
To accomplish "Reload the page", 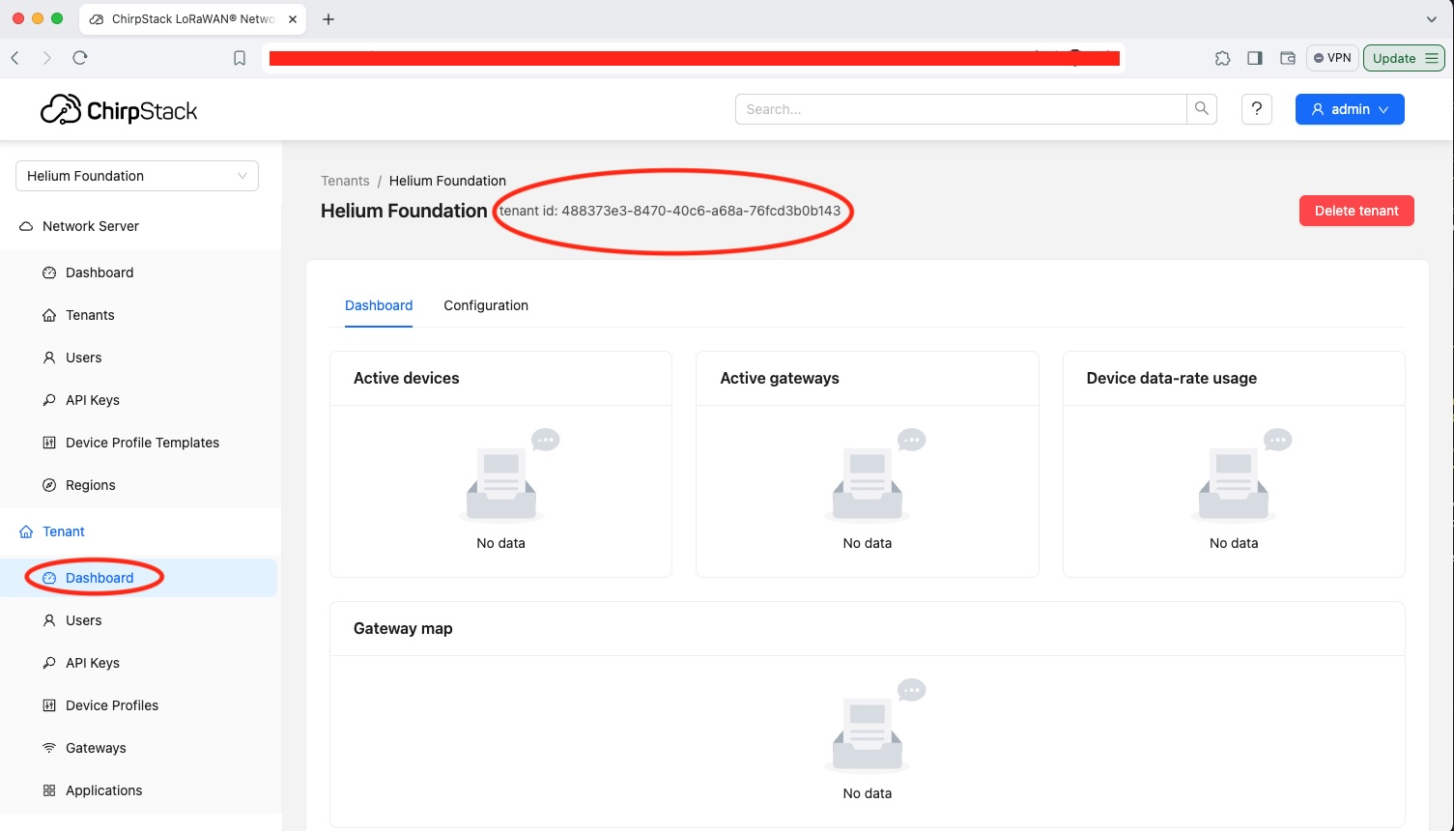I will tap(80, 58).
